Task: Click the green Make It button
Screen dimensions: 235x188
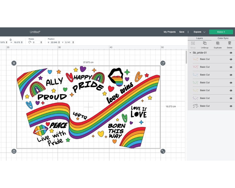Action: pyautogui.click(x=221, y=32)
